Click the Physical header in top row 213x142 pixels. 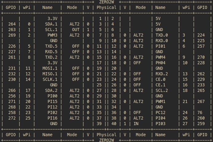point(106,7)
